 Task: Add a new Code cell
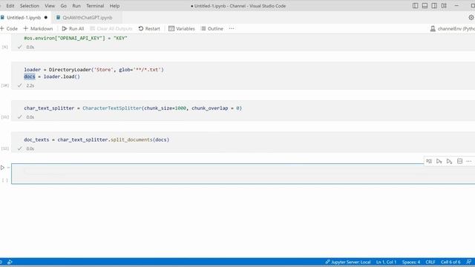pos(9,28)
